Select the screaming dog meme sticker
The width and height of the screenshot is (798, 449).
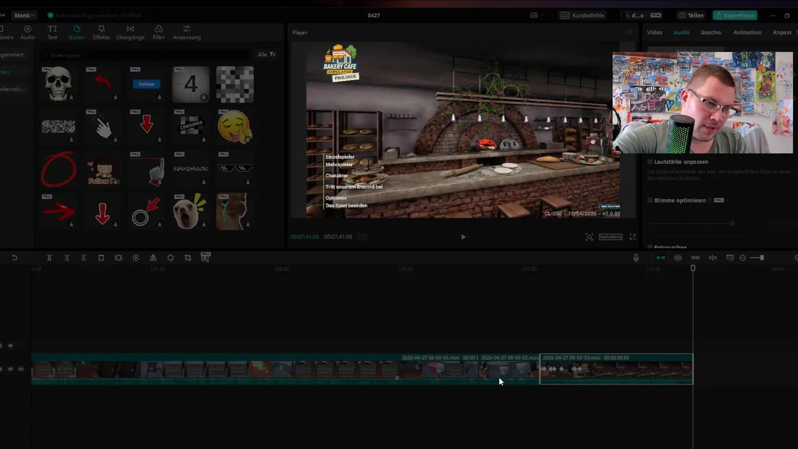tap(191, 212)
